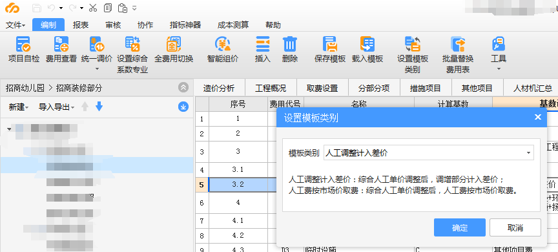558x252 pixels.
Task: Confirm dialog with 确定 button
Action: (x=460, y=227)
